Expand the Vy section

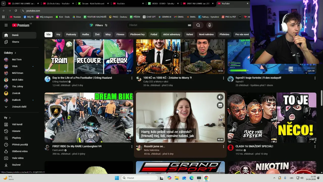(7, 118)
